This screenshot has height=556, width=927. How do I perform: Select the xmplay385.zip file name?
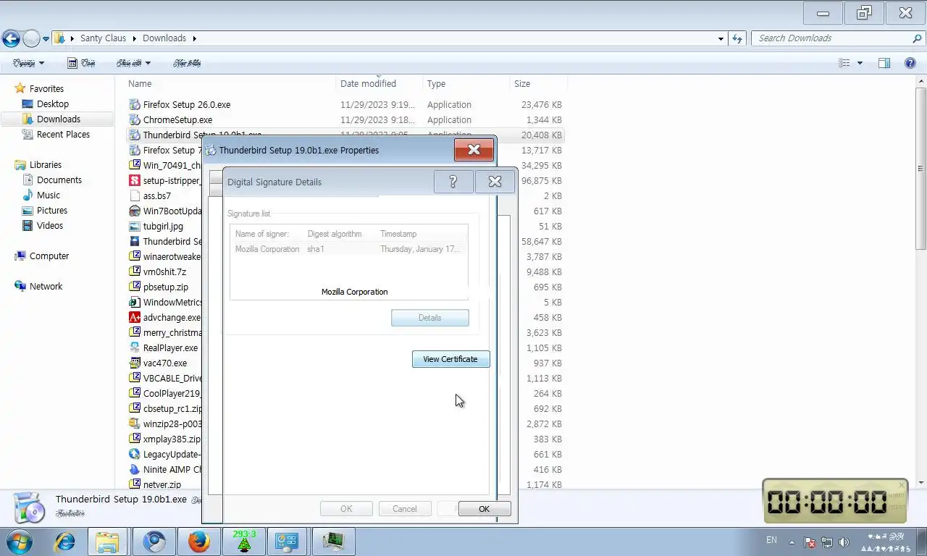172,439
